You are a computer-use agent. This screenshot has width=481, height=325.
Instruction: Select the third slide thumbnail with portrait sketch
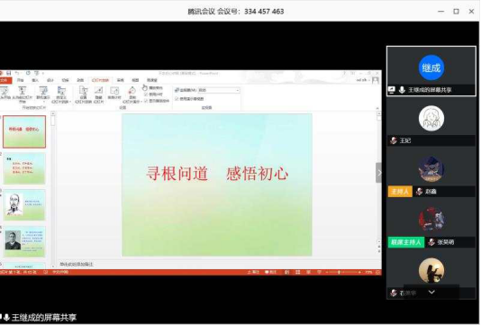coord(24,204)
